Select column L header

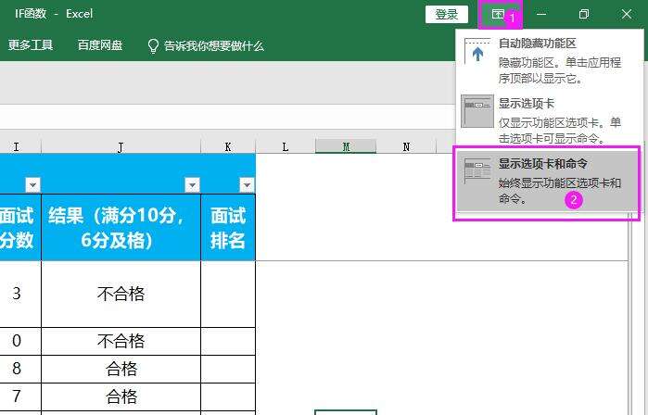pos(286,147)
